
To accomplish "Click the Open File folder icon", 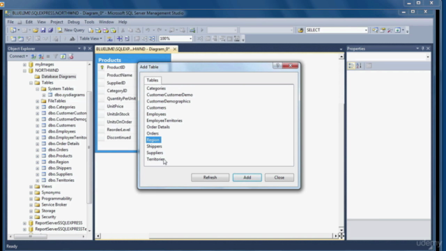I will pyautogui.click(x=36, y=30).
